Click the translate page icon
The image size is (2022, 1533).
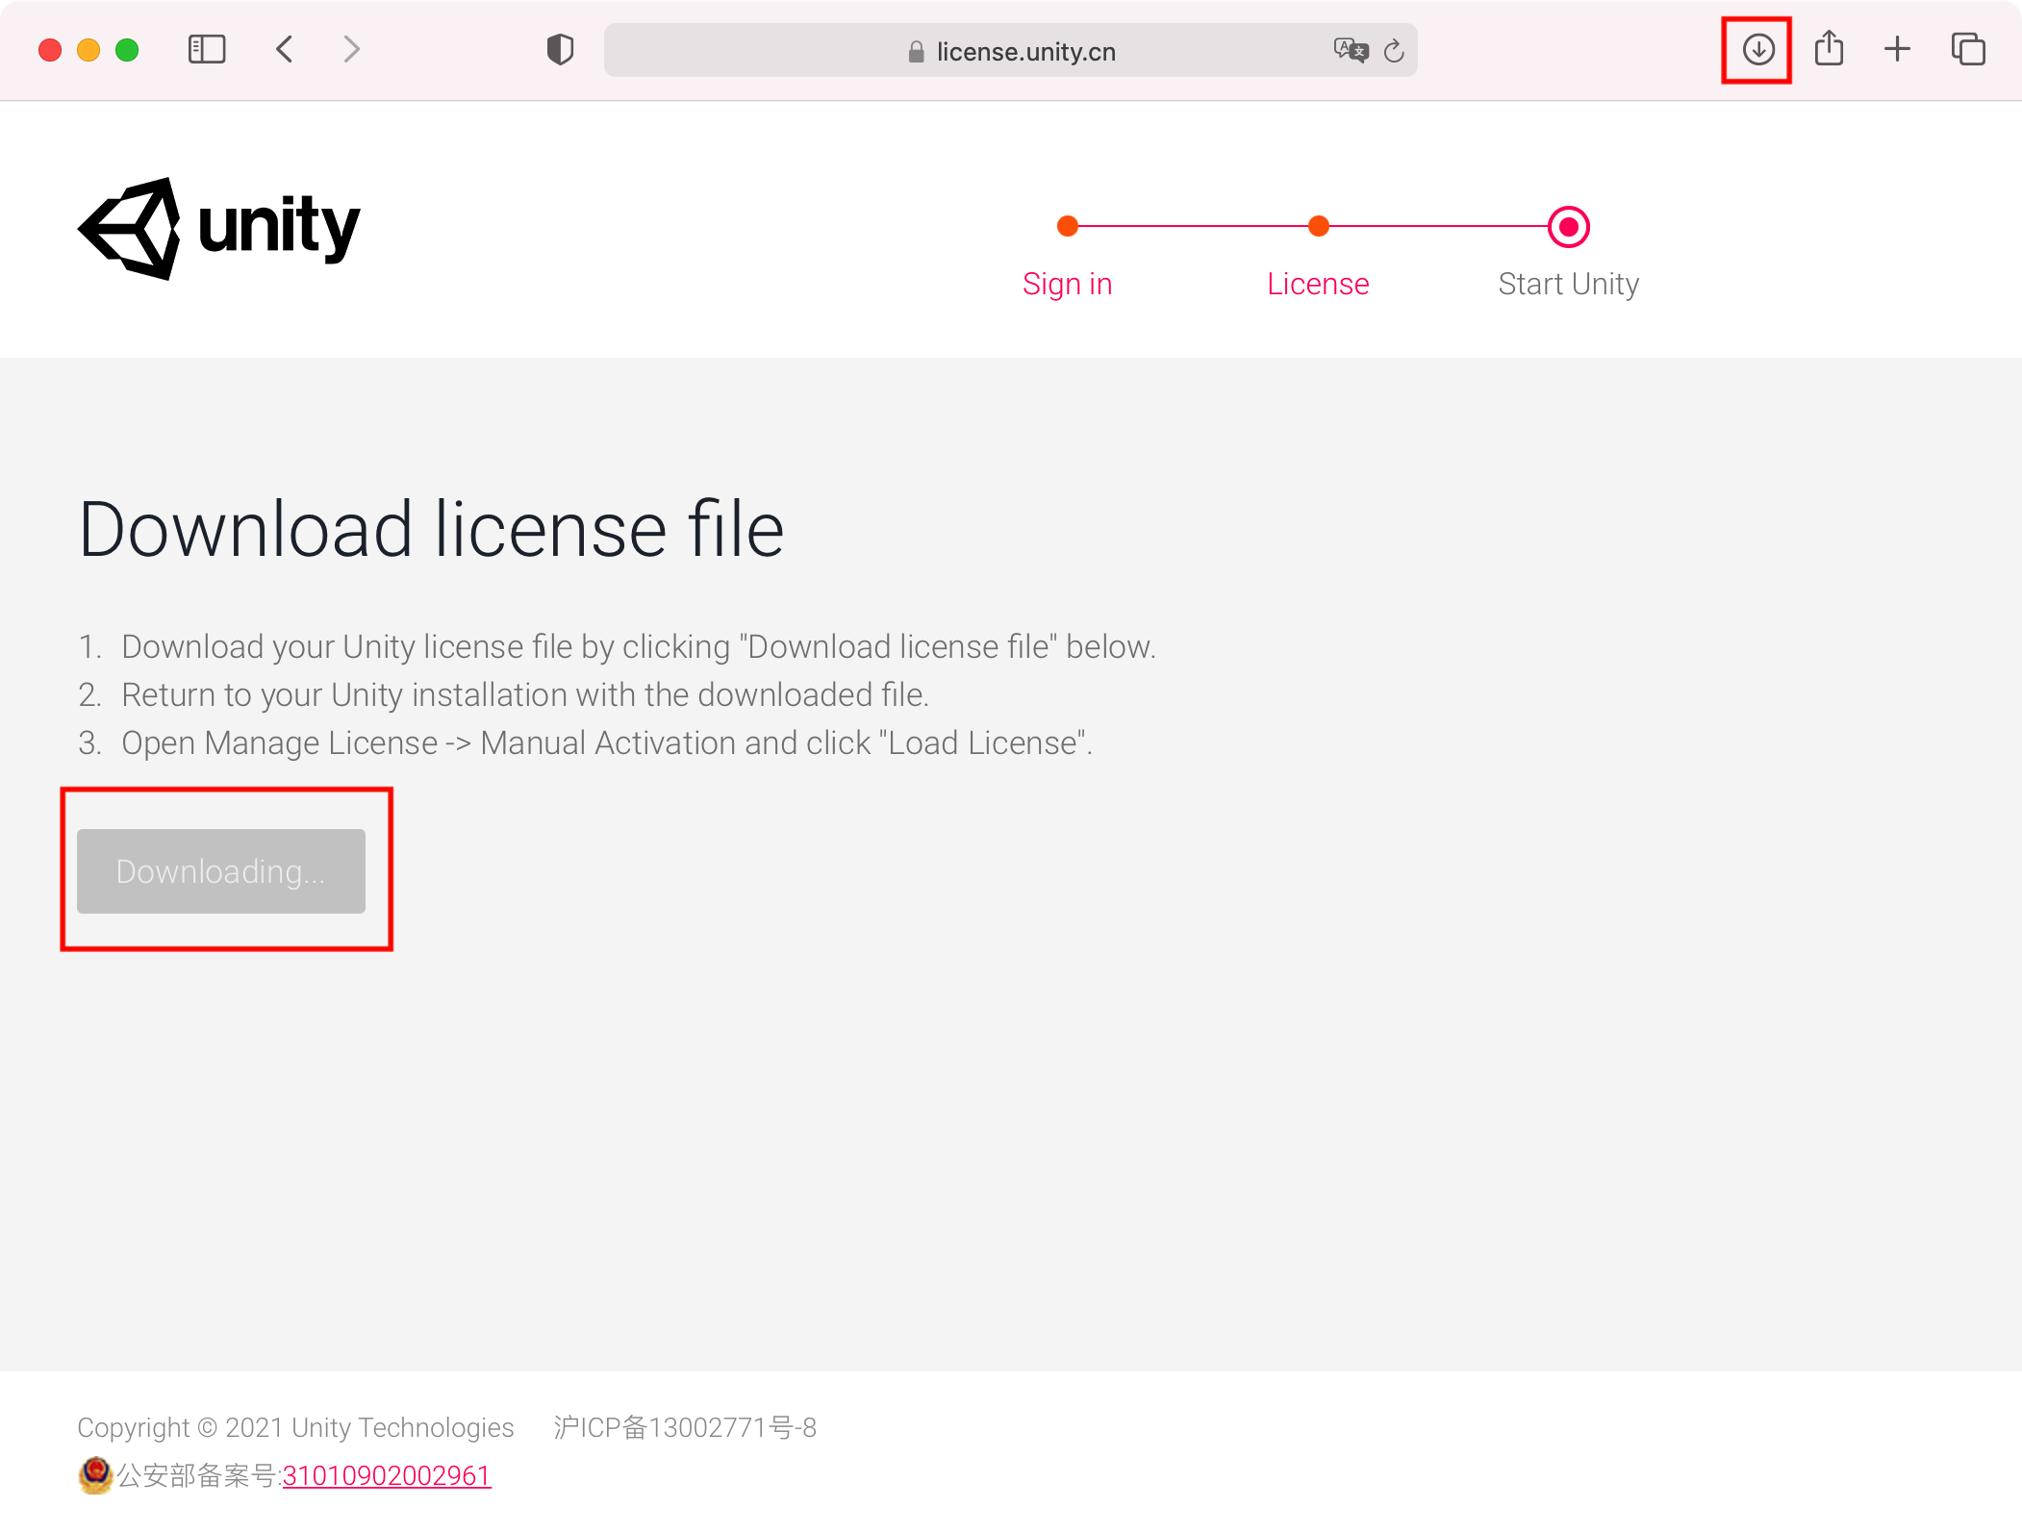[x=1351, y=50]
